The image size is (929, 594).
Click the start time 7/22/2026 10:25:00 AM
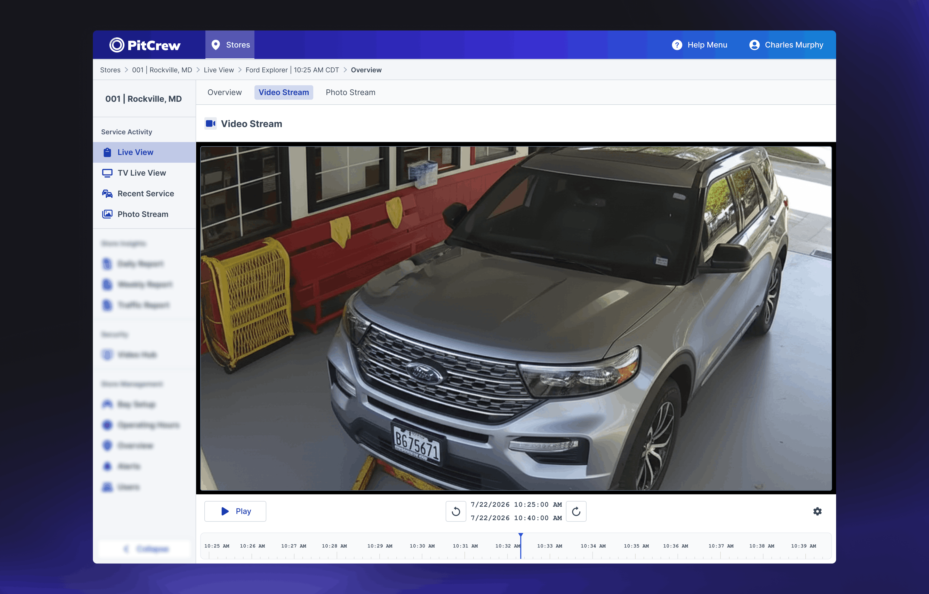[x=516, y=505]
